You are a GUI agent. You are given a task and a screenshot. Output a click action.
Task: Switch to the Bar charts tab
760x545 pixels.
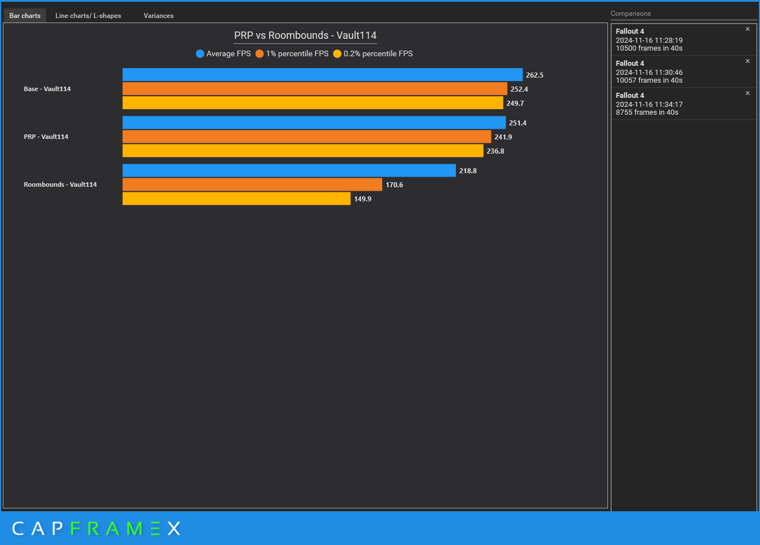(25, 16)
